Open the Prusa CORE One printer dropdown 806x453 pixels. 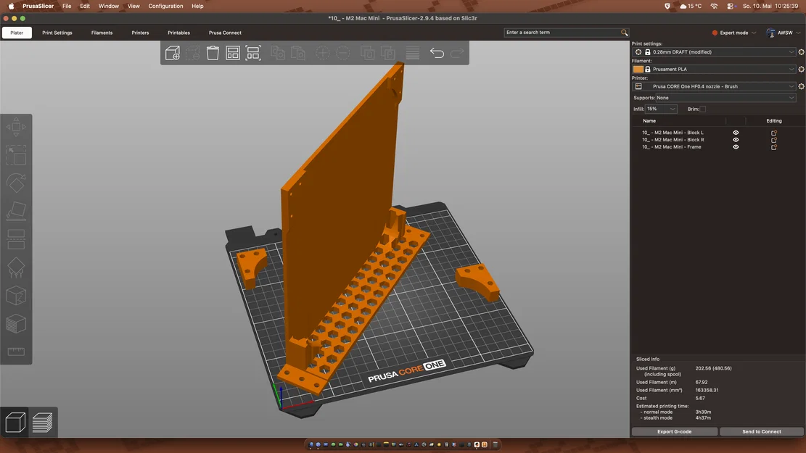(x=715, y=86)
